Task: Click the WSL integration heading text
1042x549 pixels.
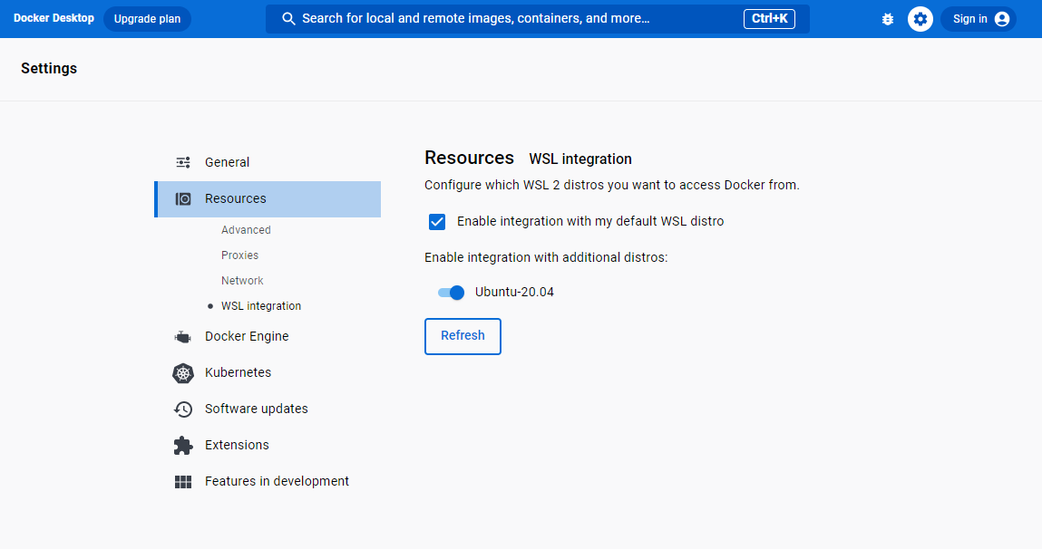Action: (x=580, y=159)
